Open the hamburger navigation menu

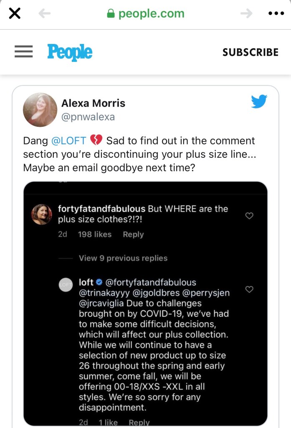[x=24, y=51]
